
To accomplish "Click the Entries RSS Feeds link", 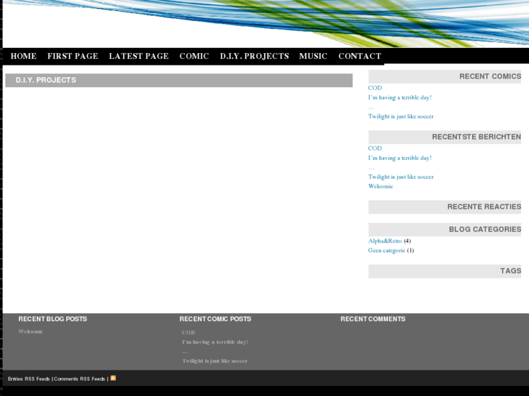I will [x=28, y=379].
